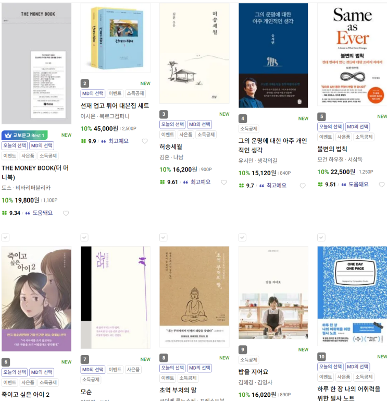
Task: Click the 소득공제 tag under rank 4
Action: click(249, 129)
